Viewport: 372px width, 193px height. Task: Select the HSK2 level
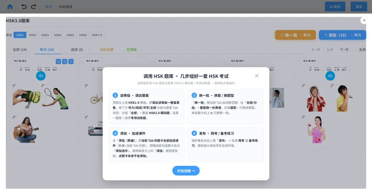[x=32, y=35]
